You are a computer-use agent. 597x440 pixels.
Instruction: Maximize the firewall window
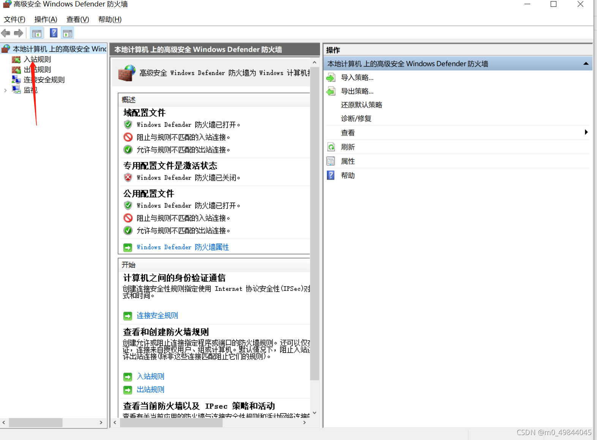point(554,4)
